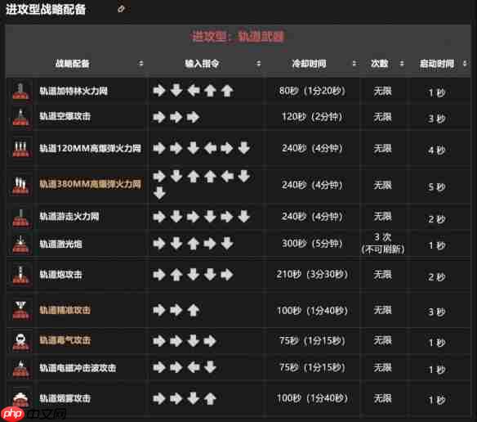
Task: Select the 轨道120MM高爆弹火力网 name cell
Action: coord(91,148)
